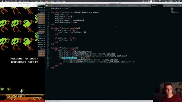Open the Help menu
This screenshot has height=102, width=182.
[64, 1]
